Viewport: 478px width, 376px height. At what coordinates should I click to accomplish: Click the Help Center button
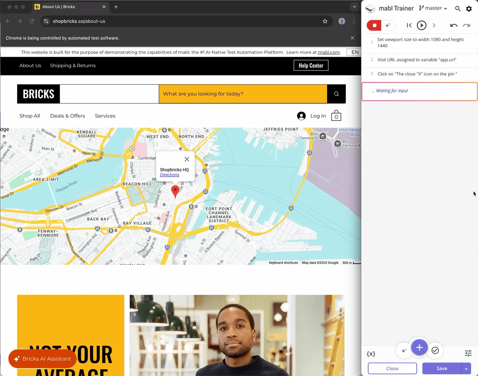click(x=311, y=66)
